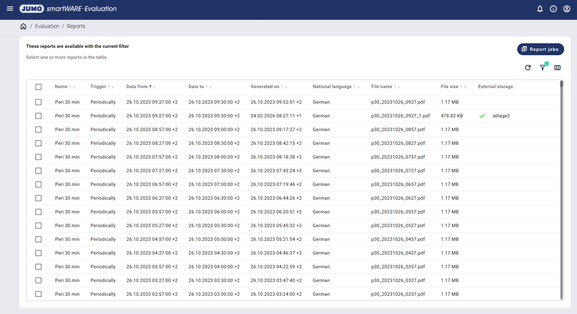
Task: Go to home via house icon
Action: click(x=23, y=26)
